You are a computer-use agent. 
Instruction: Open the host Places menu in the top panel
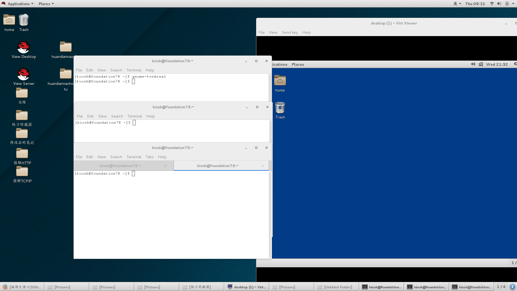46,4
